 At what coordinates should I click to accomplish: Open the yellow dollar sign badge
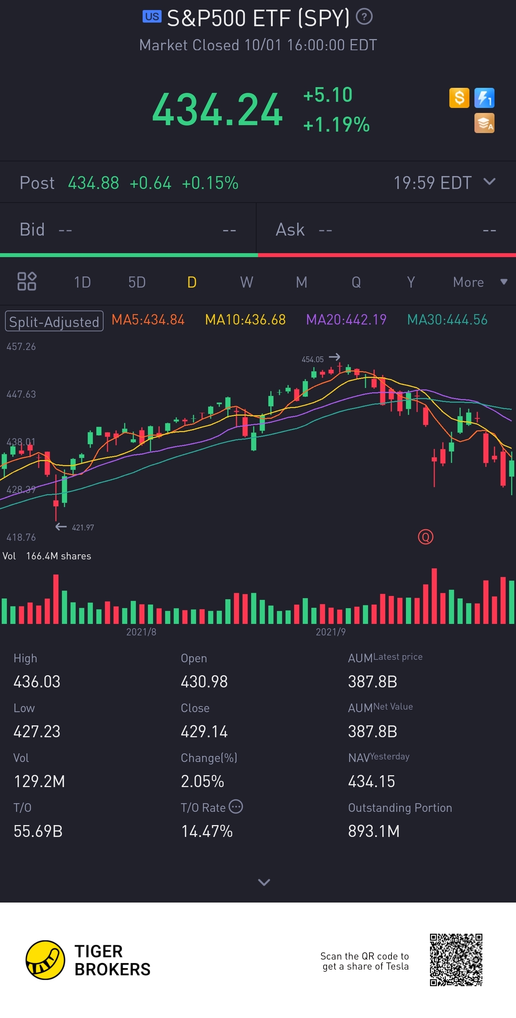tap(459, 98)
